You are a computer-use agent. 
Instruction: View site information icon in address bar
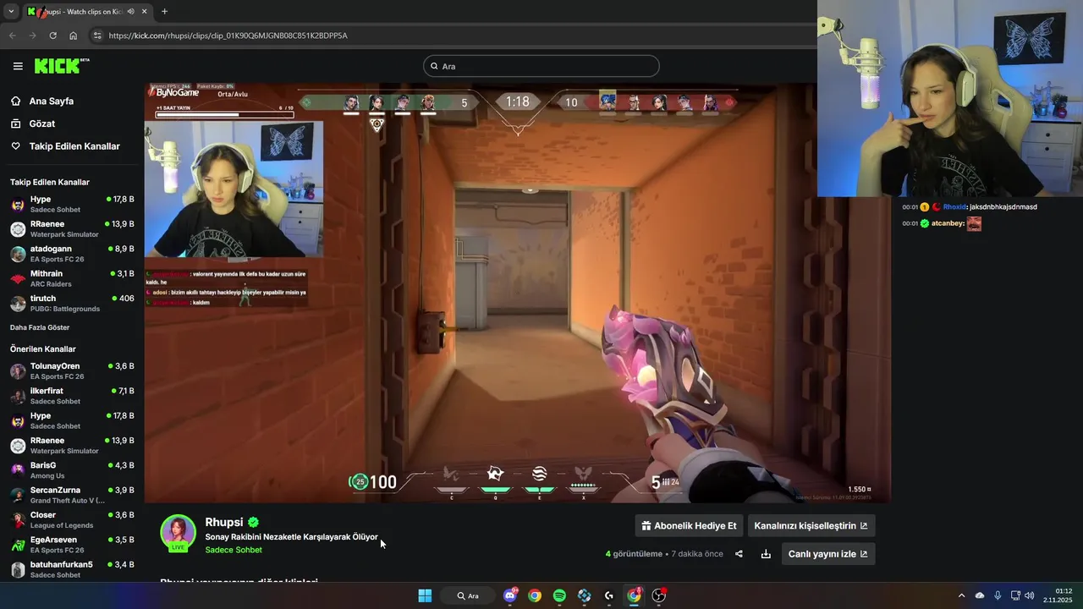[x=97, y=36]
